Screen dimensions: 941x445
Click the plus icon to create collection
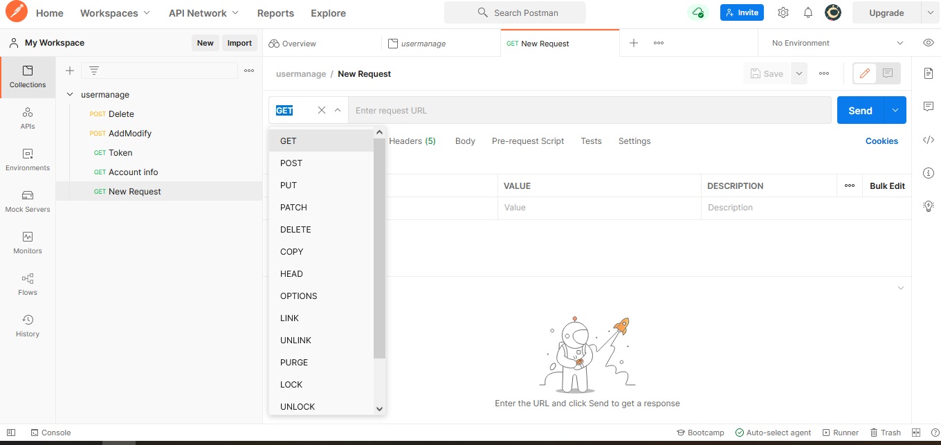[x=69, y=71]
